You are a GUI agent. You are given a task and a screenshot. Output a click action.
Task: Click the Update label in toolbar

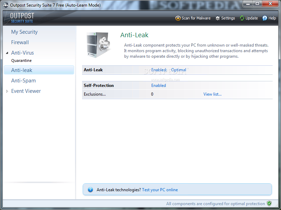[251, 18]
